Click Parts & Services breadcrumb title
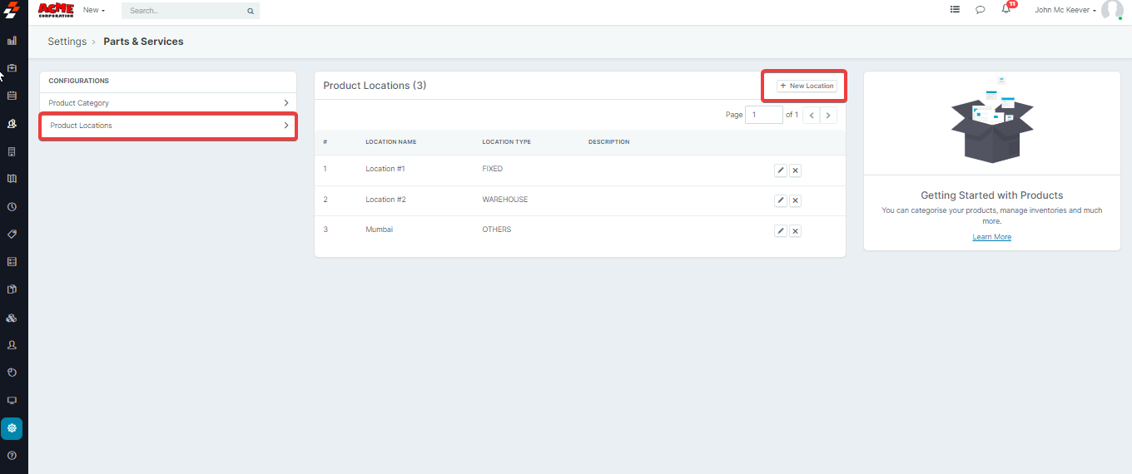The height and width of the screenshot is (474, 1132). click(x=143, y=42)
